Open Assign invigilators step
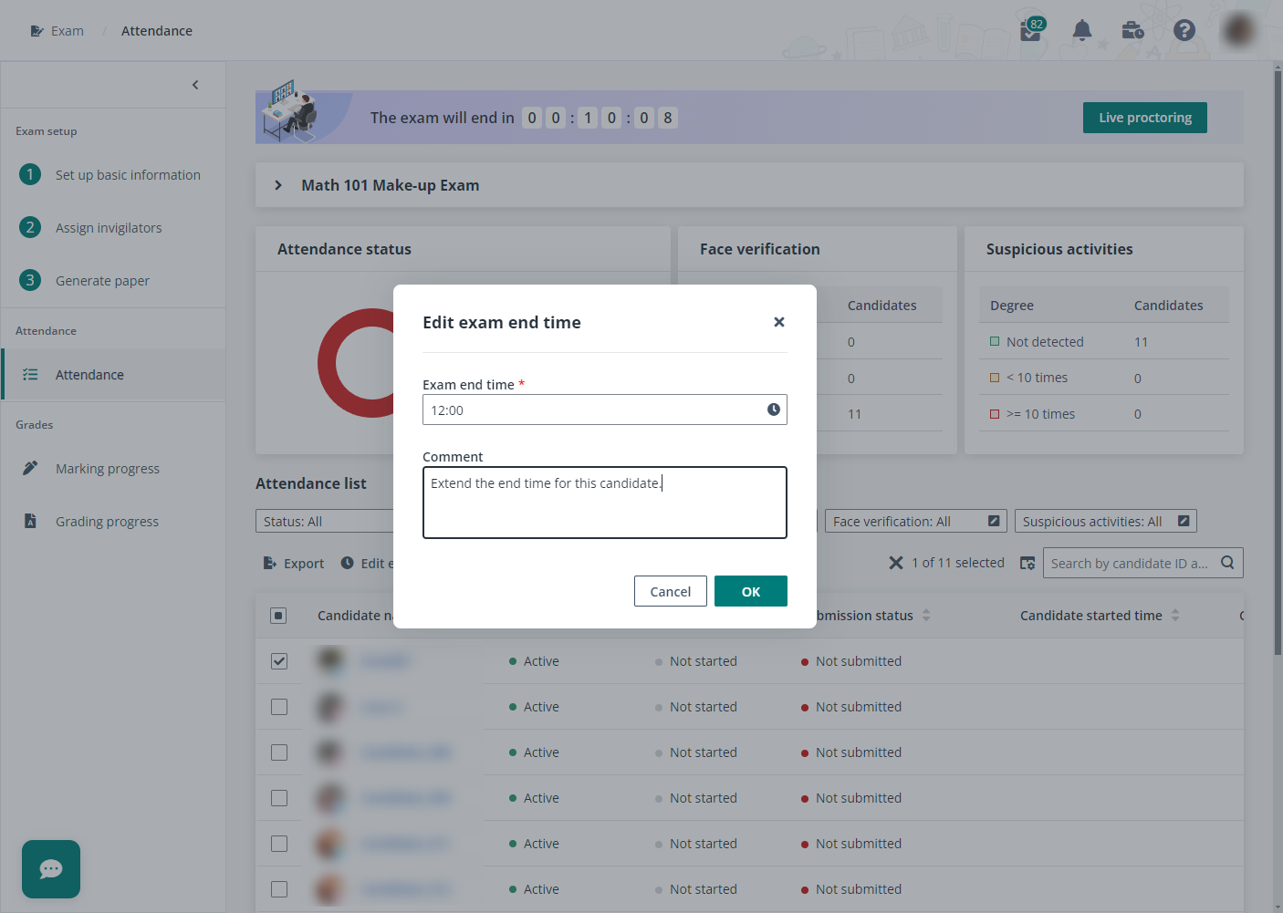Viewport: 1283px width, 913px height. [x=113, y=227]
